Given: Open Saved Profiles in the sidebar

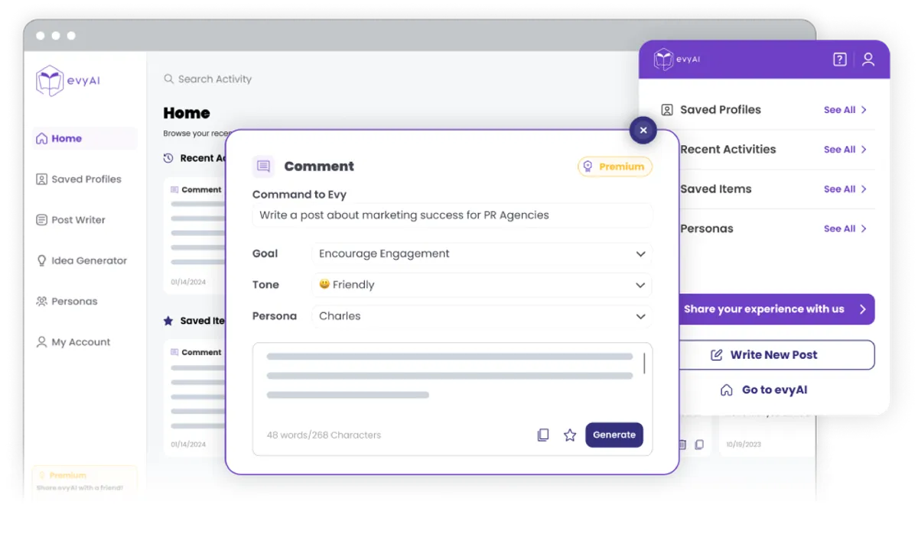Looking at the screenshot, I should coord(79,179).
